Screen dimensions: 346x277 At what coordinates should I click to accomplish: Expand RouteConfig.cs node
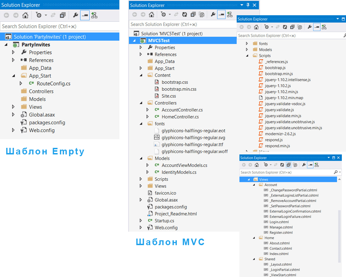click(21, 83)
